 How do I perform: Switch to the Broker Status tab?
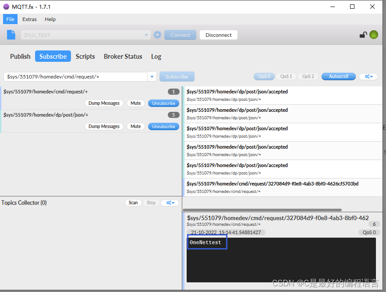point(123,57)
